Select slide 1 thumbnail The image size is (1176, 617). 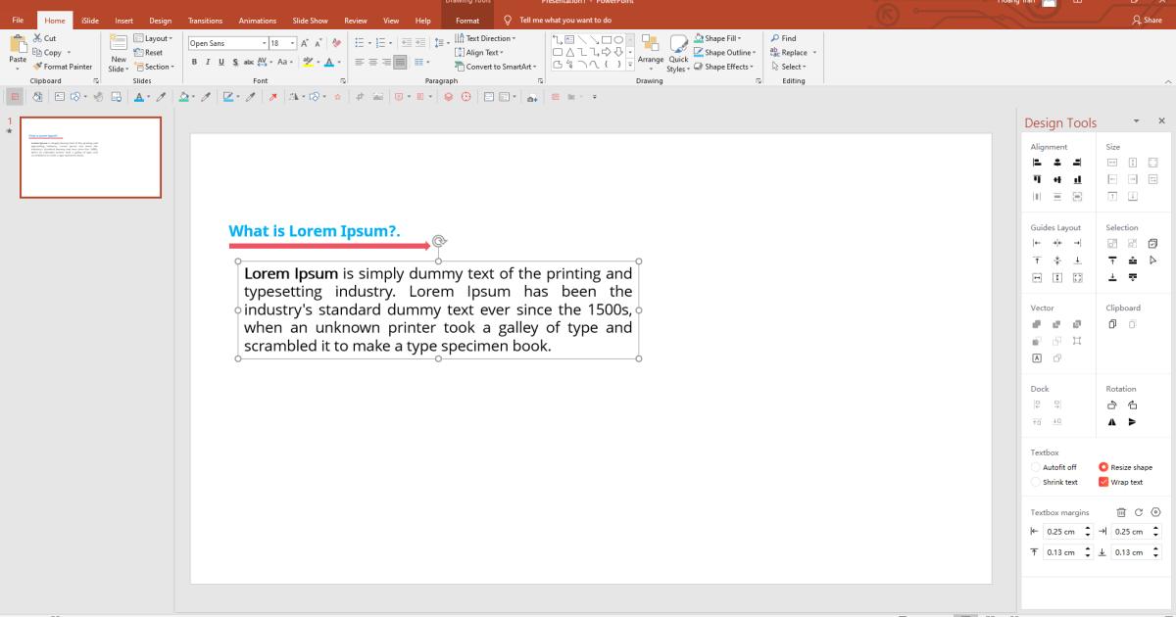(90, 157)
